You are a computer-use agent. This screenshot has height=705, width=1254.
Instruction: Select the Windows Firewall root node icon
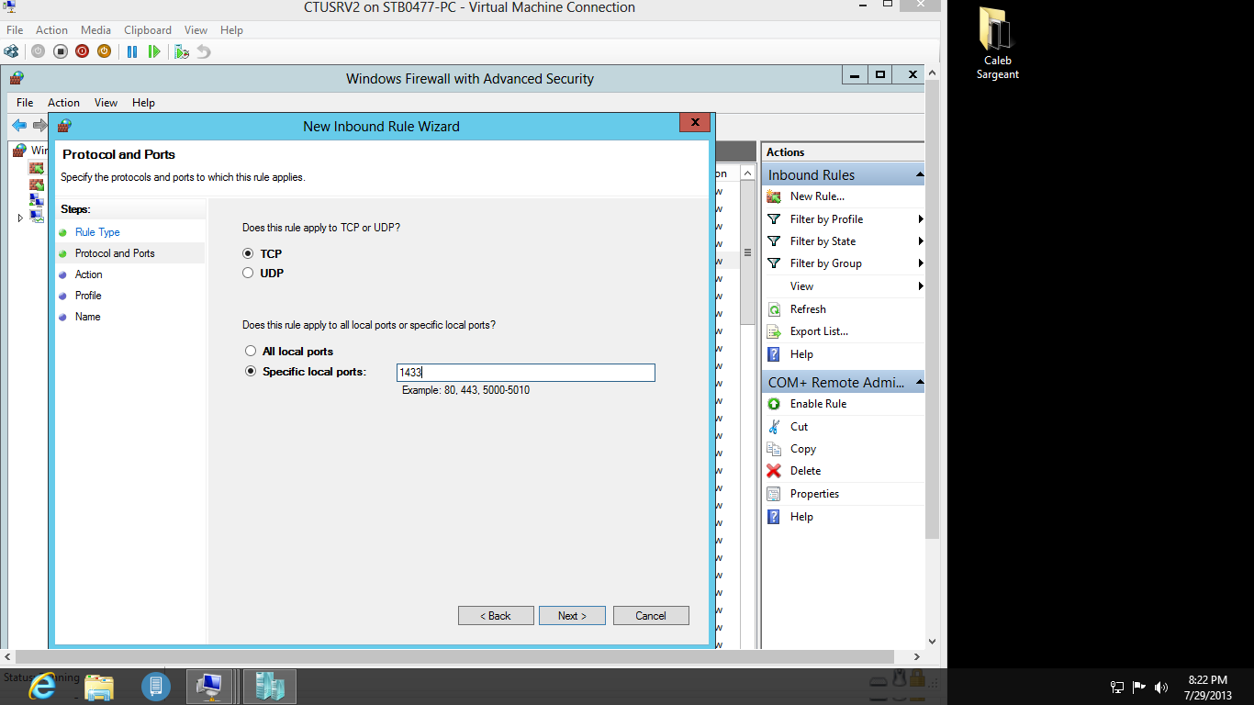pyautogui.click(x=19, y=150)
